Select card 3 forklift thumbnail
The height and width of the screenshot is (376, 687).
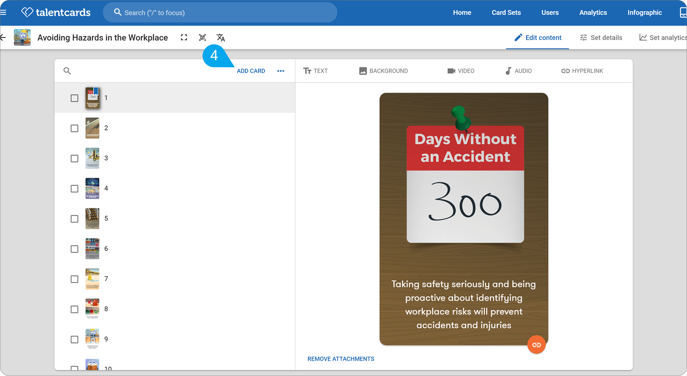tap(92, 158)
